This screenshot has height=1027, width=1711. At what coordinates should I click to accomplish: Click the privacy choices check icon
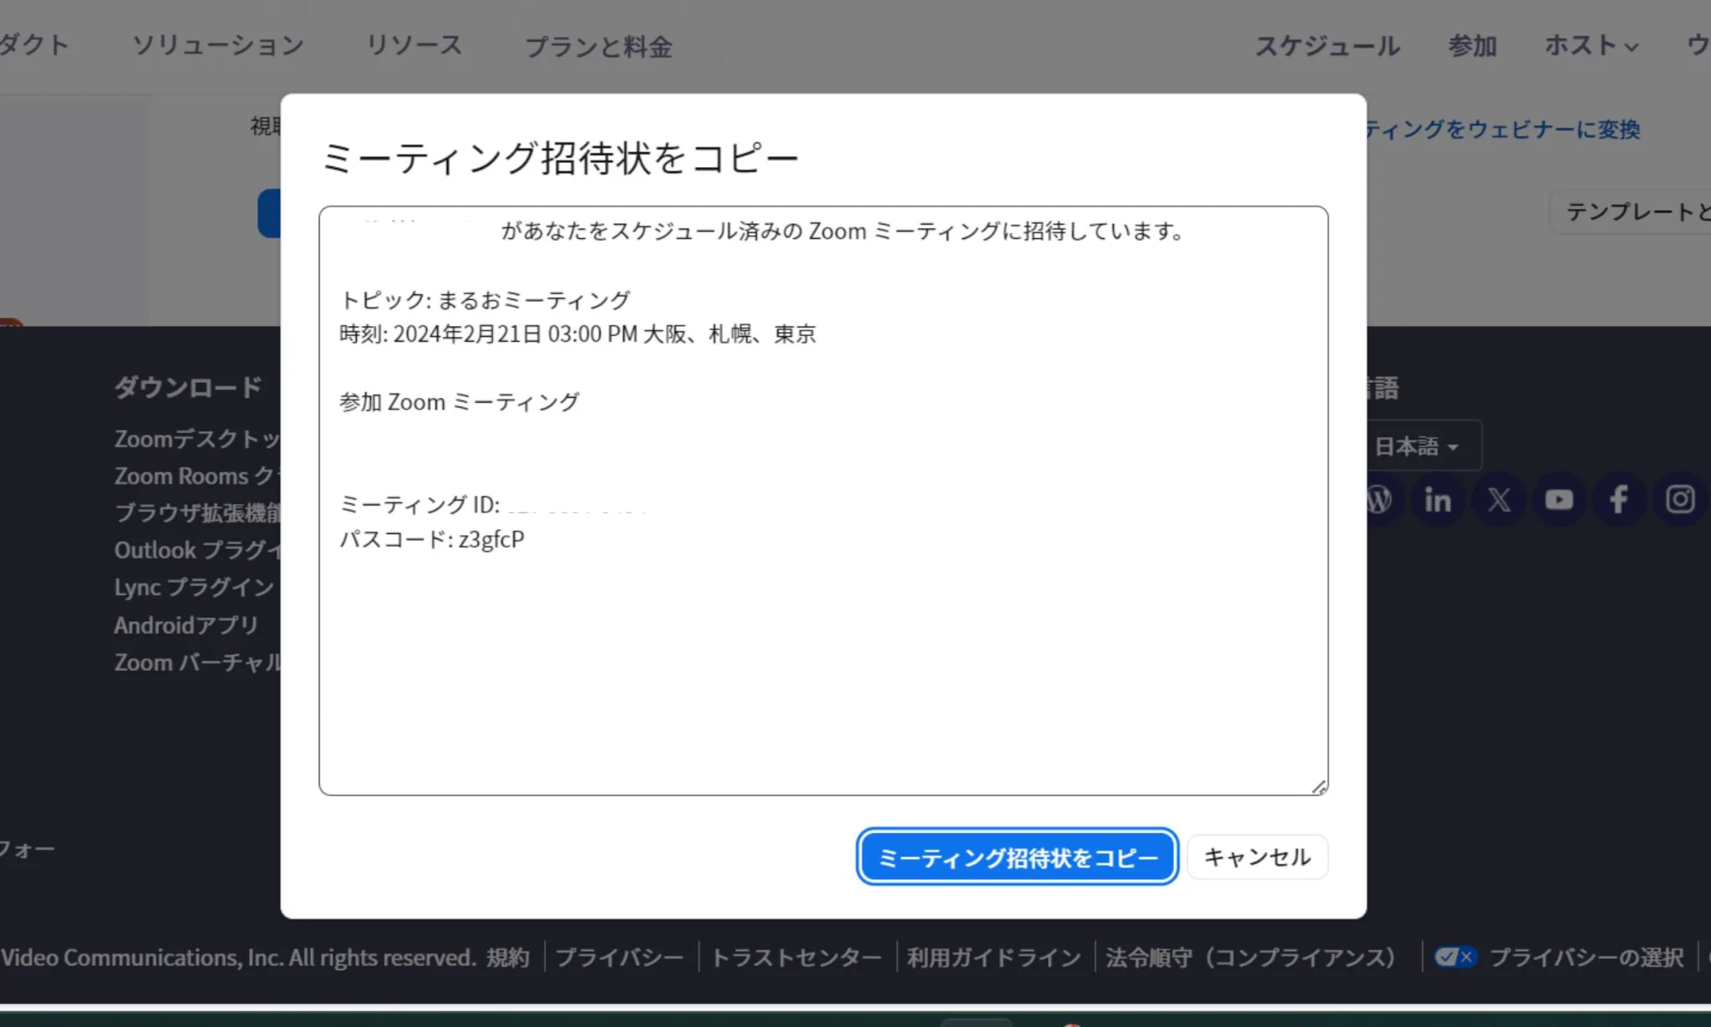(x=1455, y=957)
